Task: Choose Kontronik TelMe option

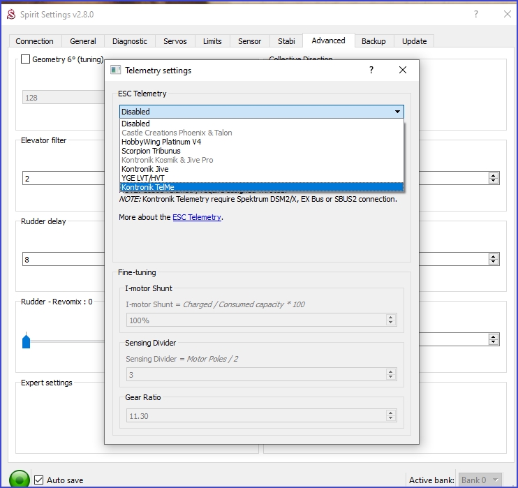Action: [148, 187]
